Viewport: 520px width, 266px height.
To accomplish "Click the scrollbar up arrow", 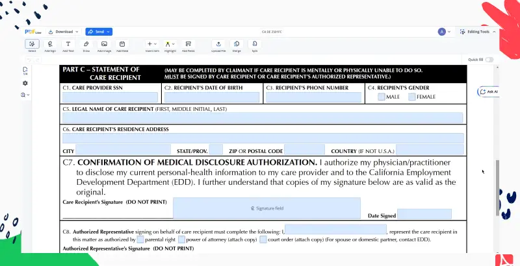I will 497,67.
